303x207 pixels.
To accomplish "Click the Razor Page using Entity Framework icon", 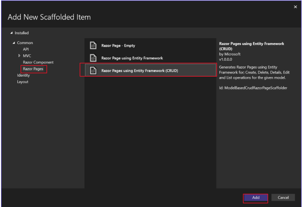I will tap(94, 58).
